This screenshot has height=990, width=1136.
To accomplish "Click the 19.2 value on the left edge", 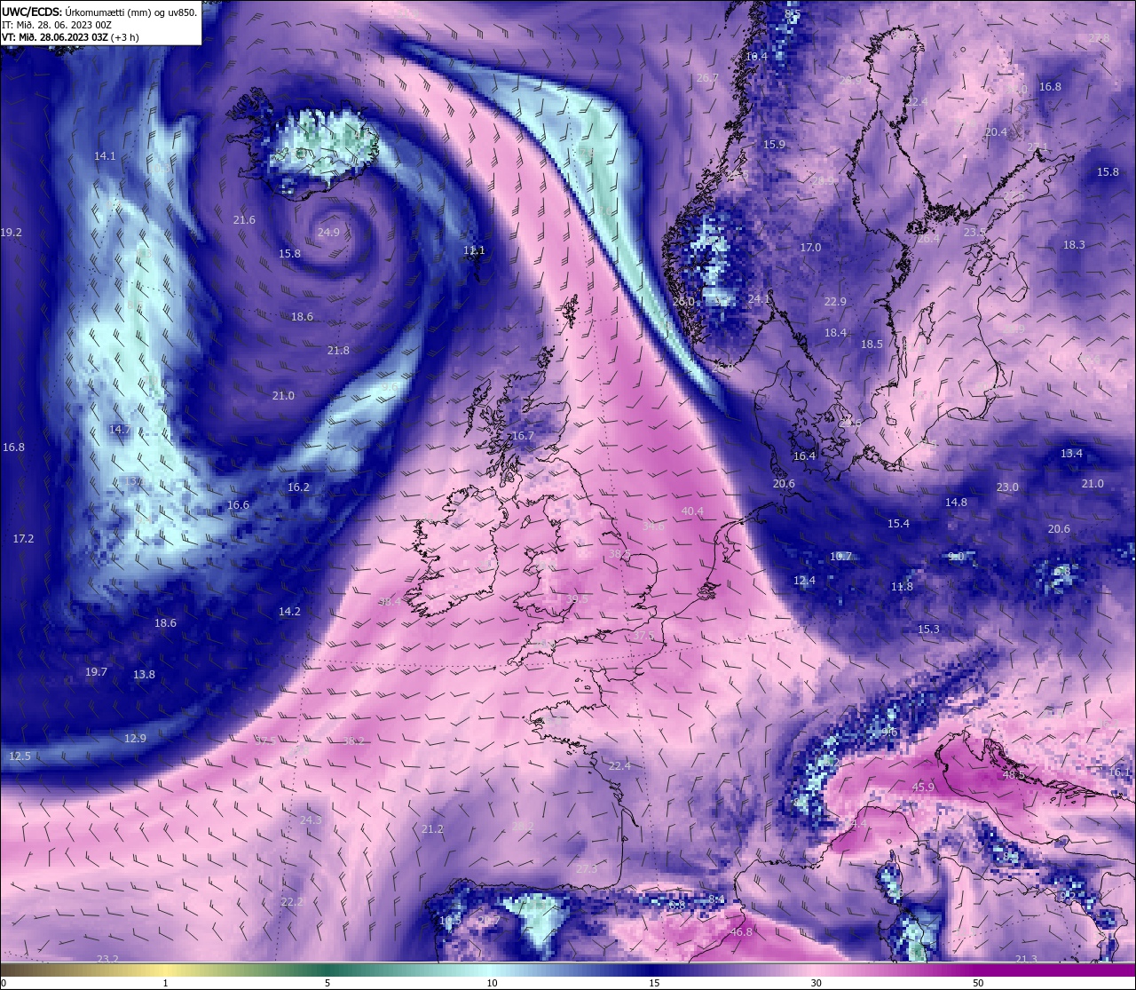I will coord(12,233).
